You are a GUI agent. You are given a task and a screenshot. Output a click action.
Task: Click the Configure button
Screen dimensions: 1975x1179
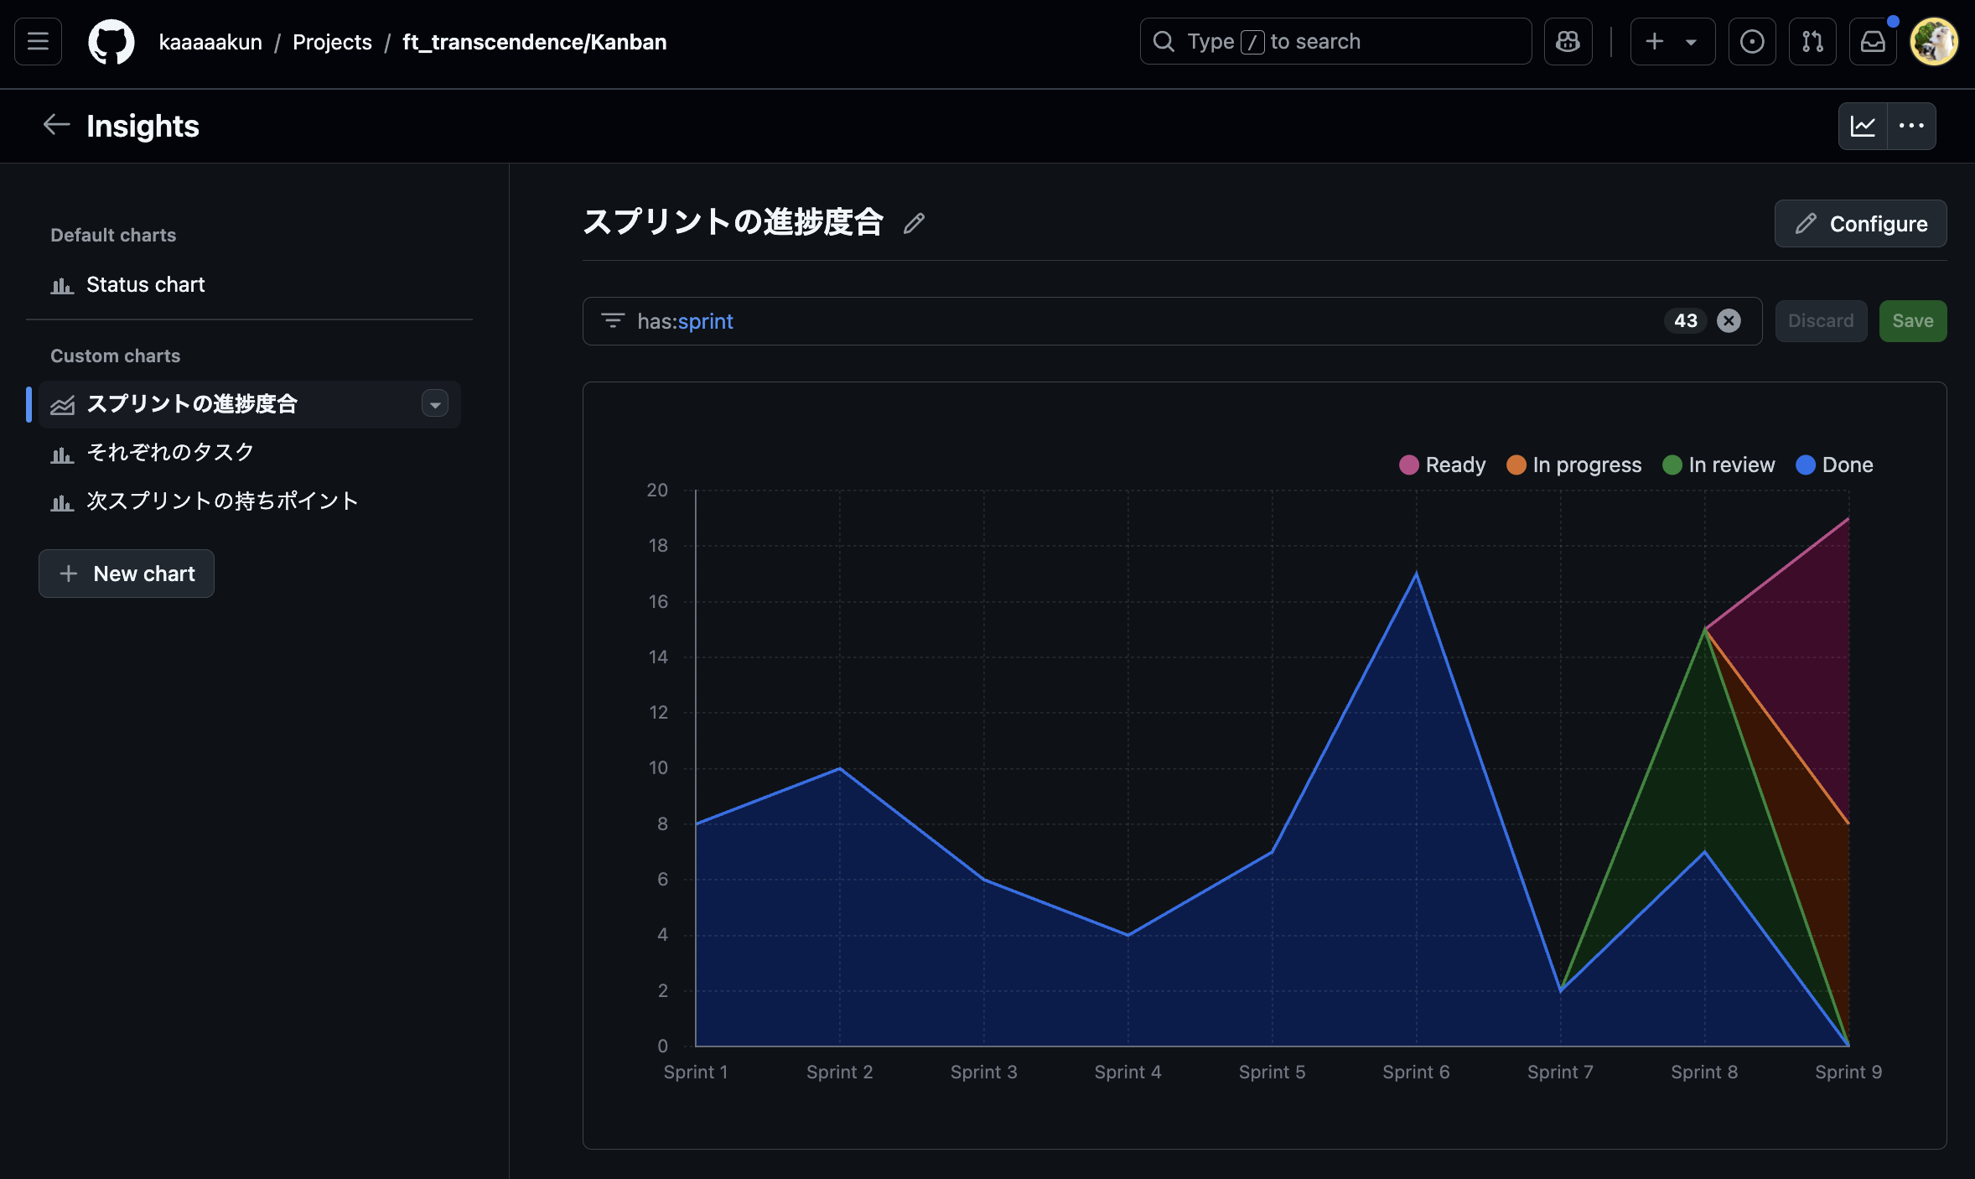[x=1860, y=223]
